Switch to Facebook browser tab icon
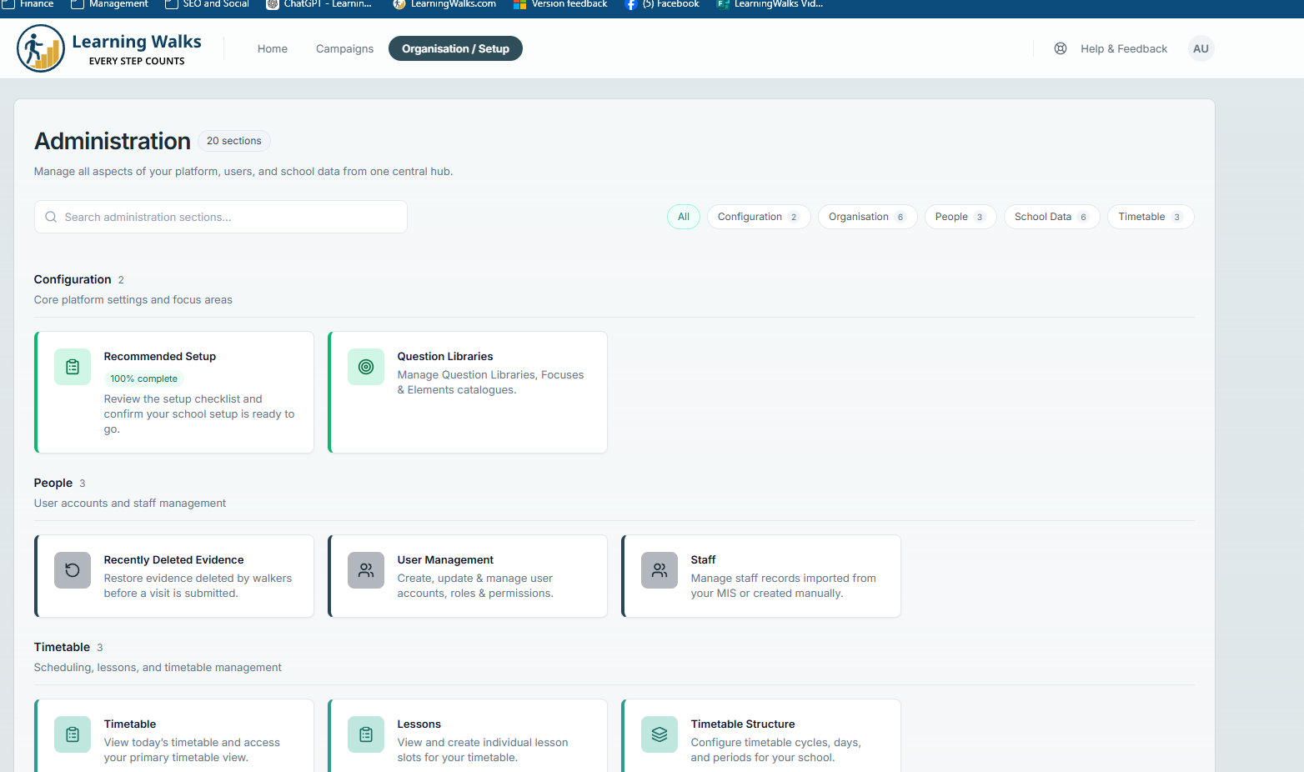Viewport: 1304px width, 772px height. pyautogui.click(x=631, y=4)
